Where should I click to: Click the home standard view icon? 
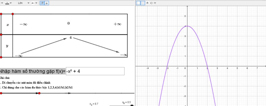[148, 3]
